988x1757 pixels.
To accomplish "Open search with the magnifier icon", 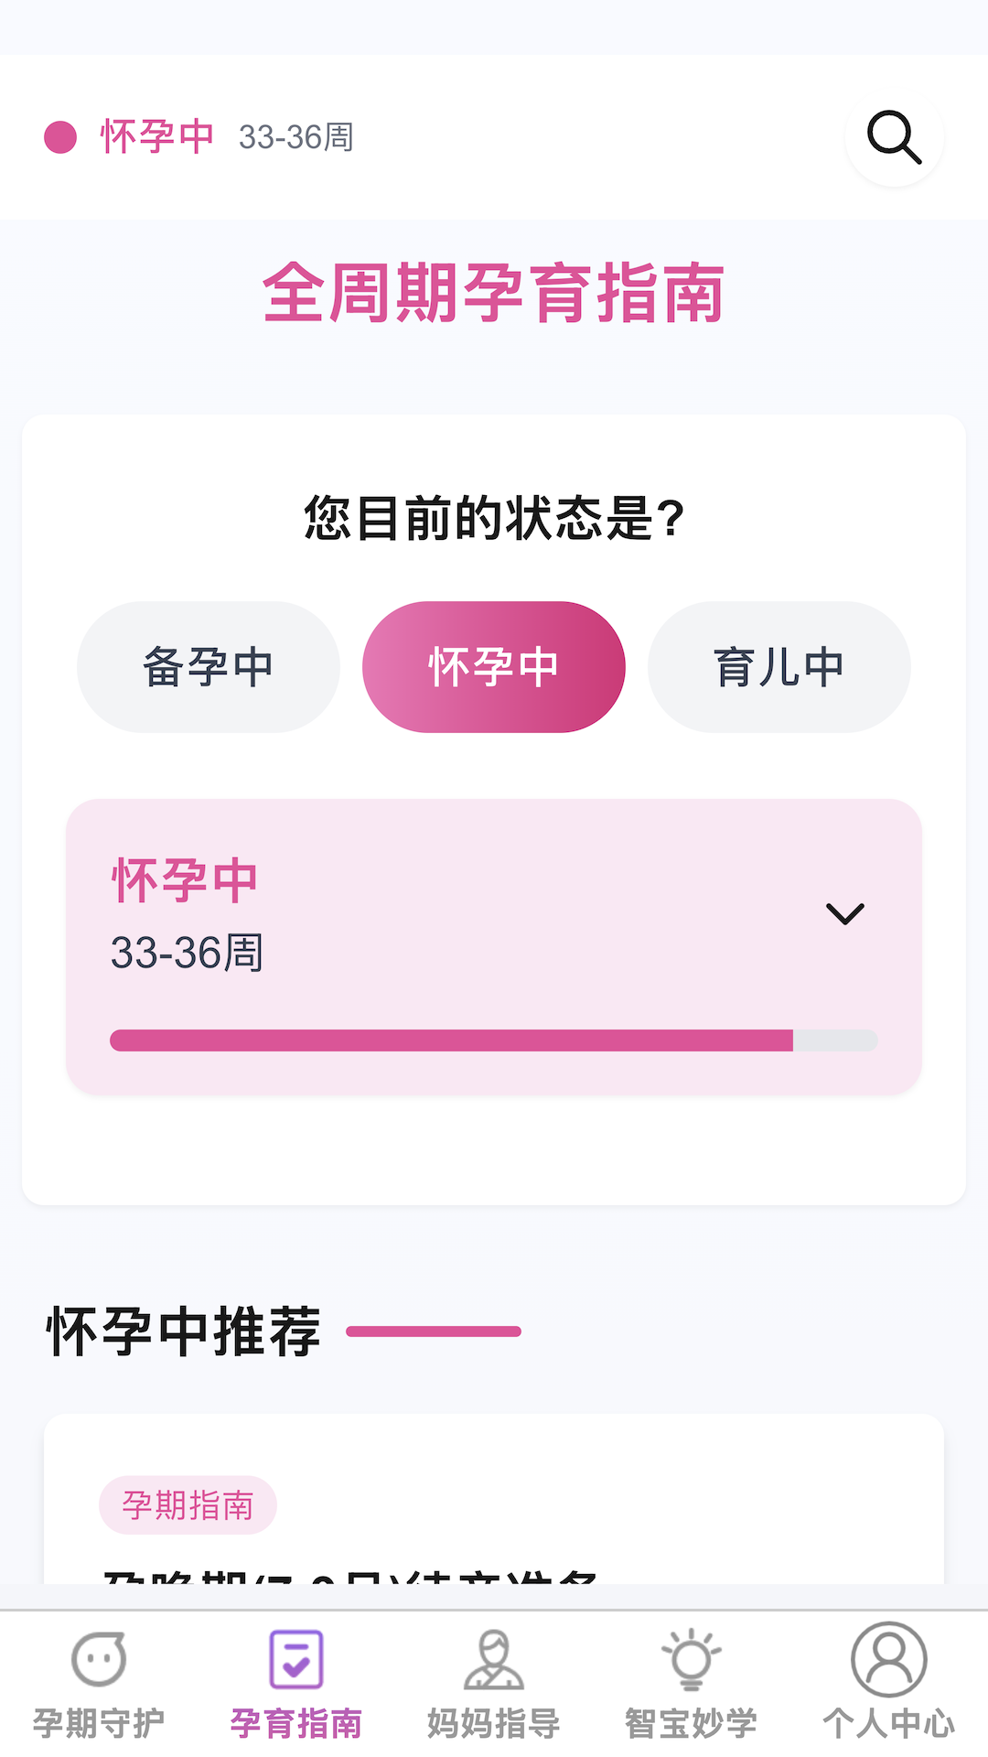I will 894,137.
